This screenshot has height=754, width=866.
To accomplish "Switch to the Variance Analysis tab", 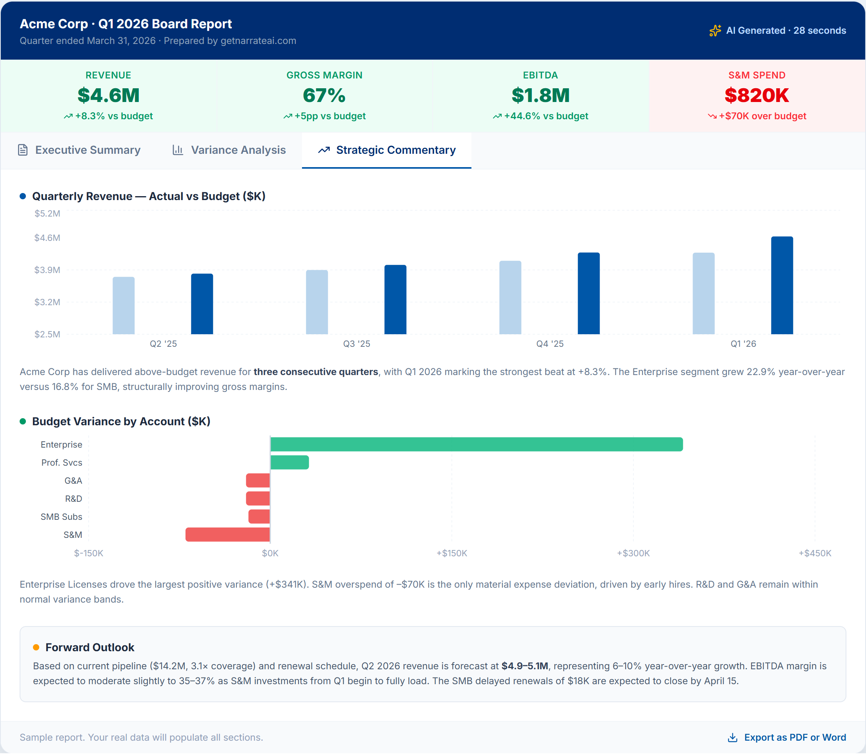I will point(229,150).
